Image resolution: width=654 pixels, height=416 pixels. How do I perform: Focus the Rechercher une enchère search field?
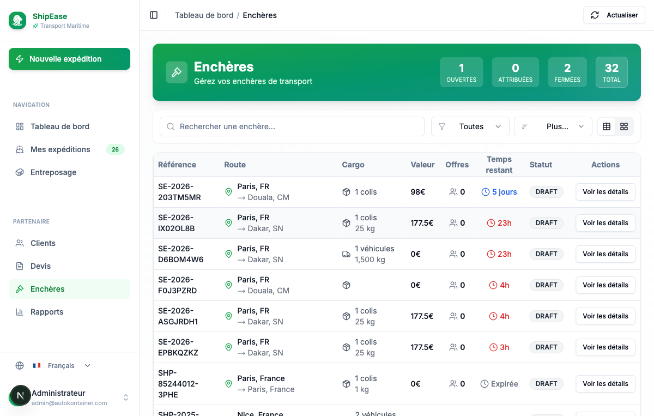(292, 126)
